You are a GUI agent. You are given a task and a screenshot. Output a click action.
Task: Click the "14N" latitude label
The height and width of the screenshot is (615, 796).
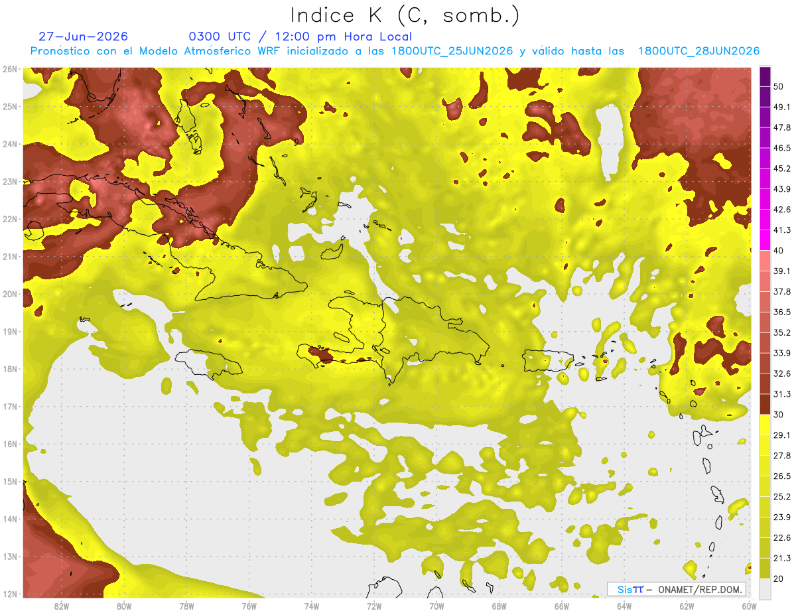tap(9, 519)
